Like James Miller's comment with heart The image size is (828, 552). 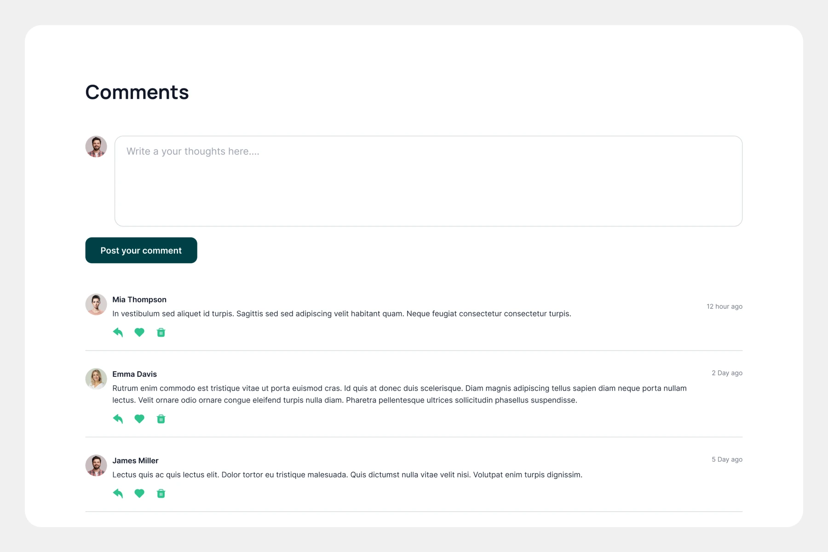(139, 494)
